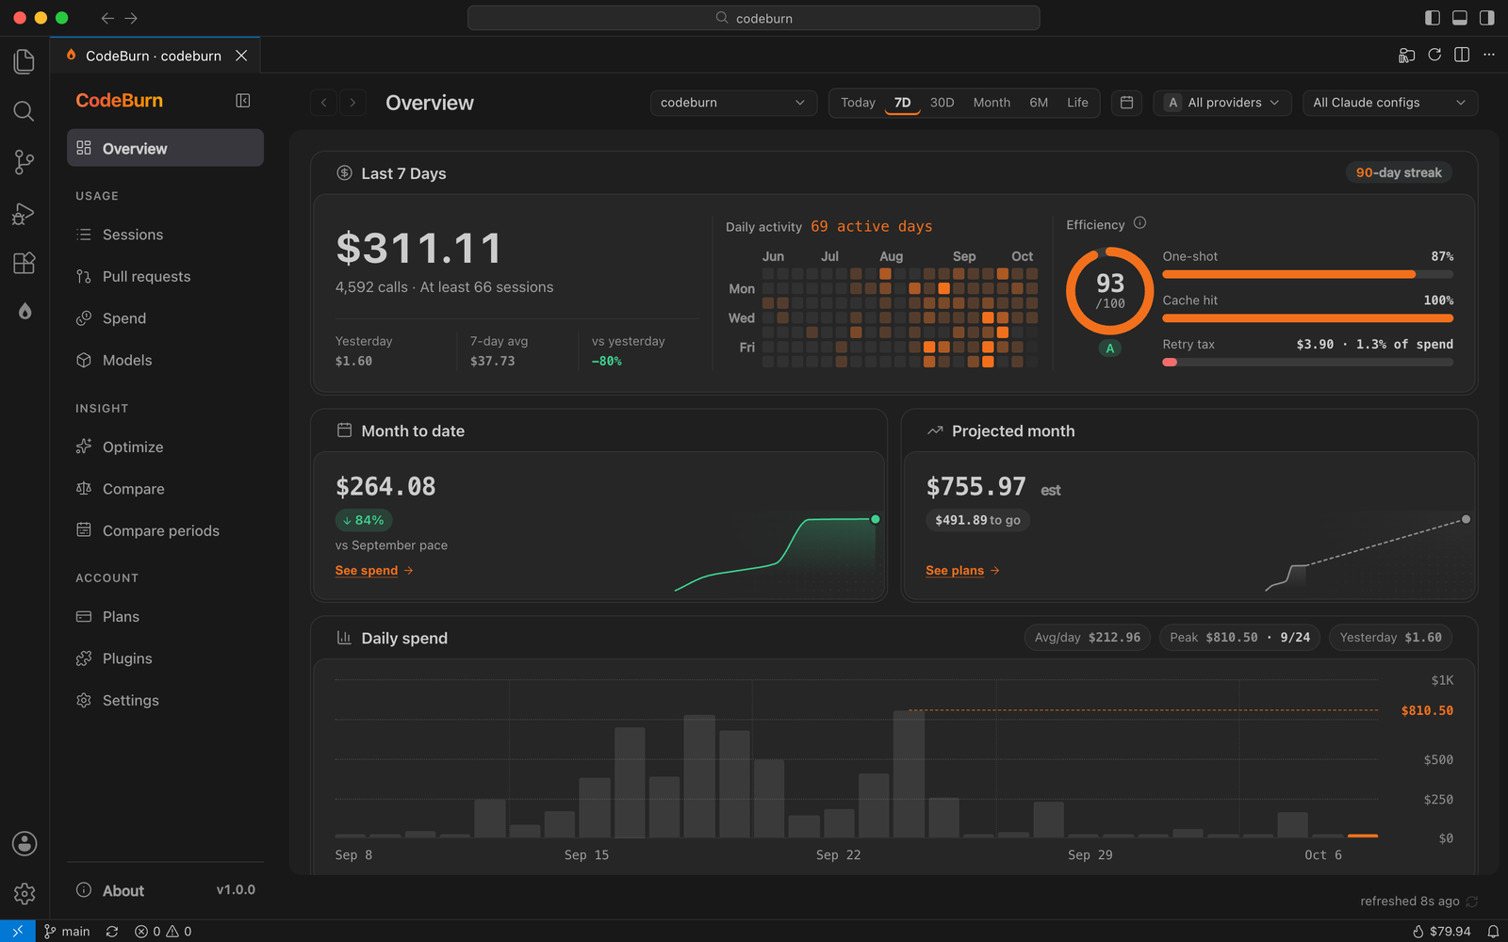
Task: Select the Month time range
Action: click(x=992, y=103)
